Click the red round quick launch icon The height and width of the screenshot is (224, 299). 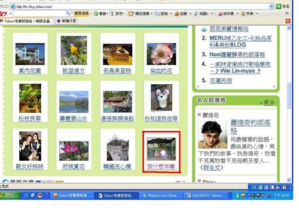coord(40,195)
